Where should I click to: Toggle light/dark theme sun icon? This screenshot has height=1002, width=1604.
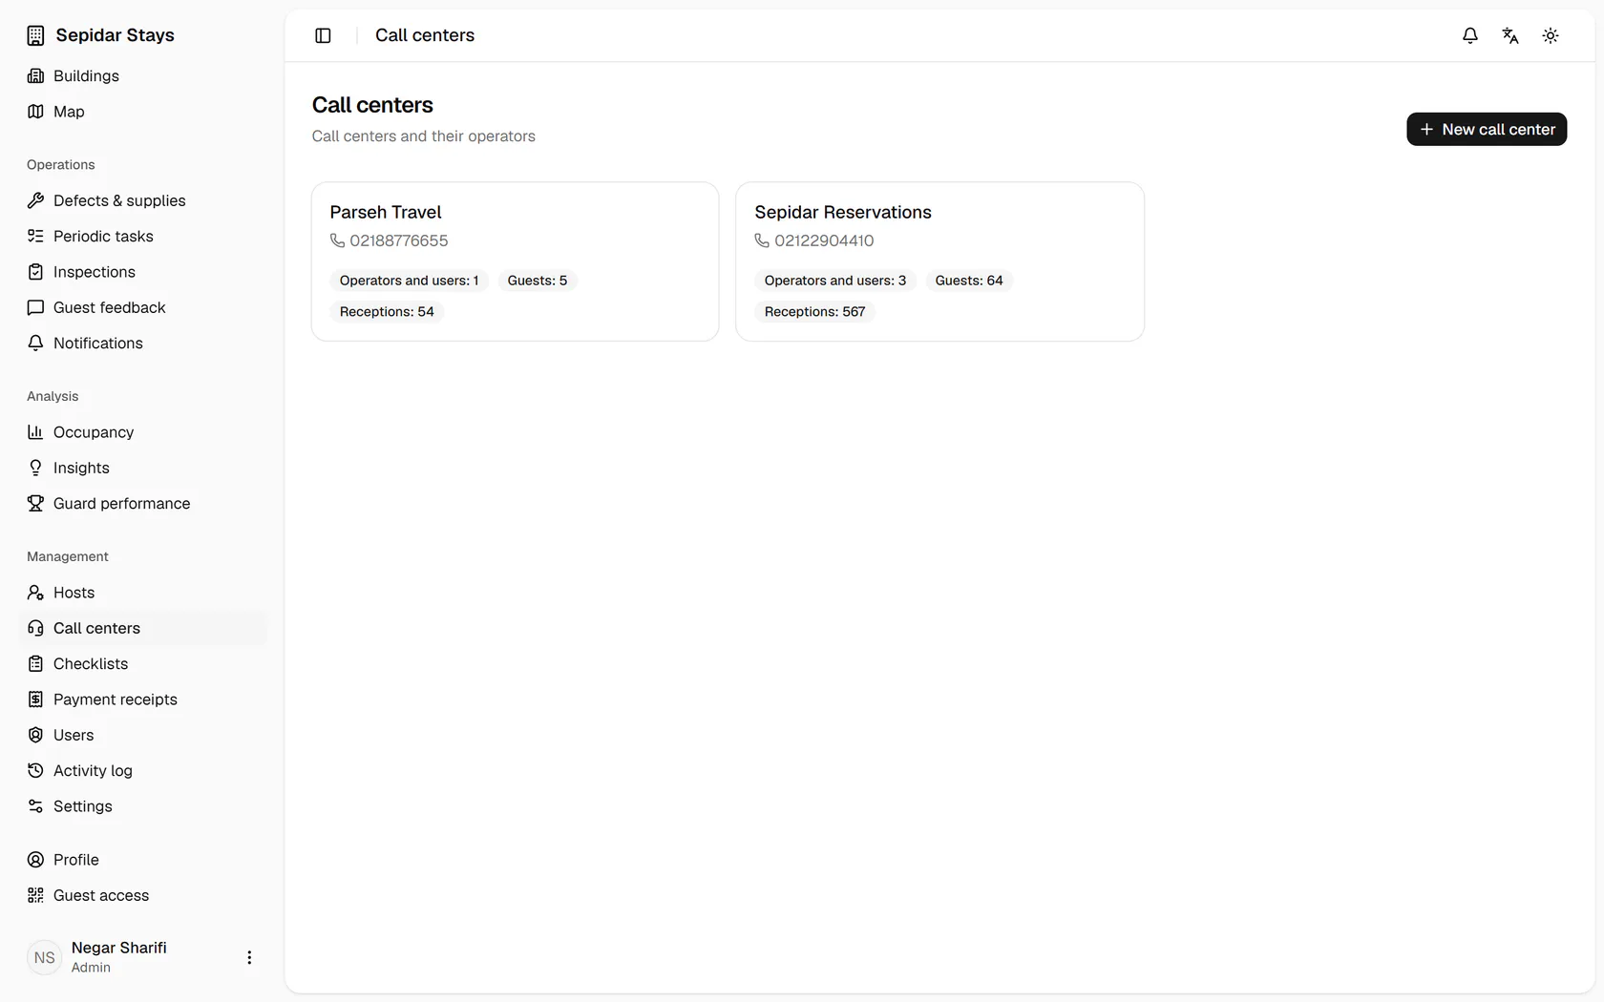[1551, 35]
